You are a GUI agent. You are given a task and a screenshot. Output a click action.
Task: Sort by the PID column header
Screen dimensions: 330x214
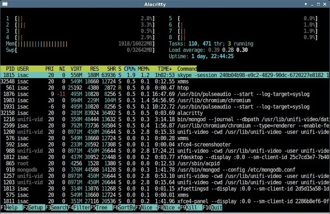pyautogui.click(x=10, y=69)
